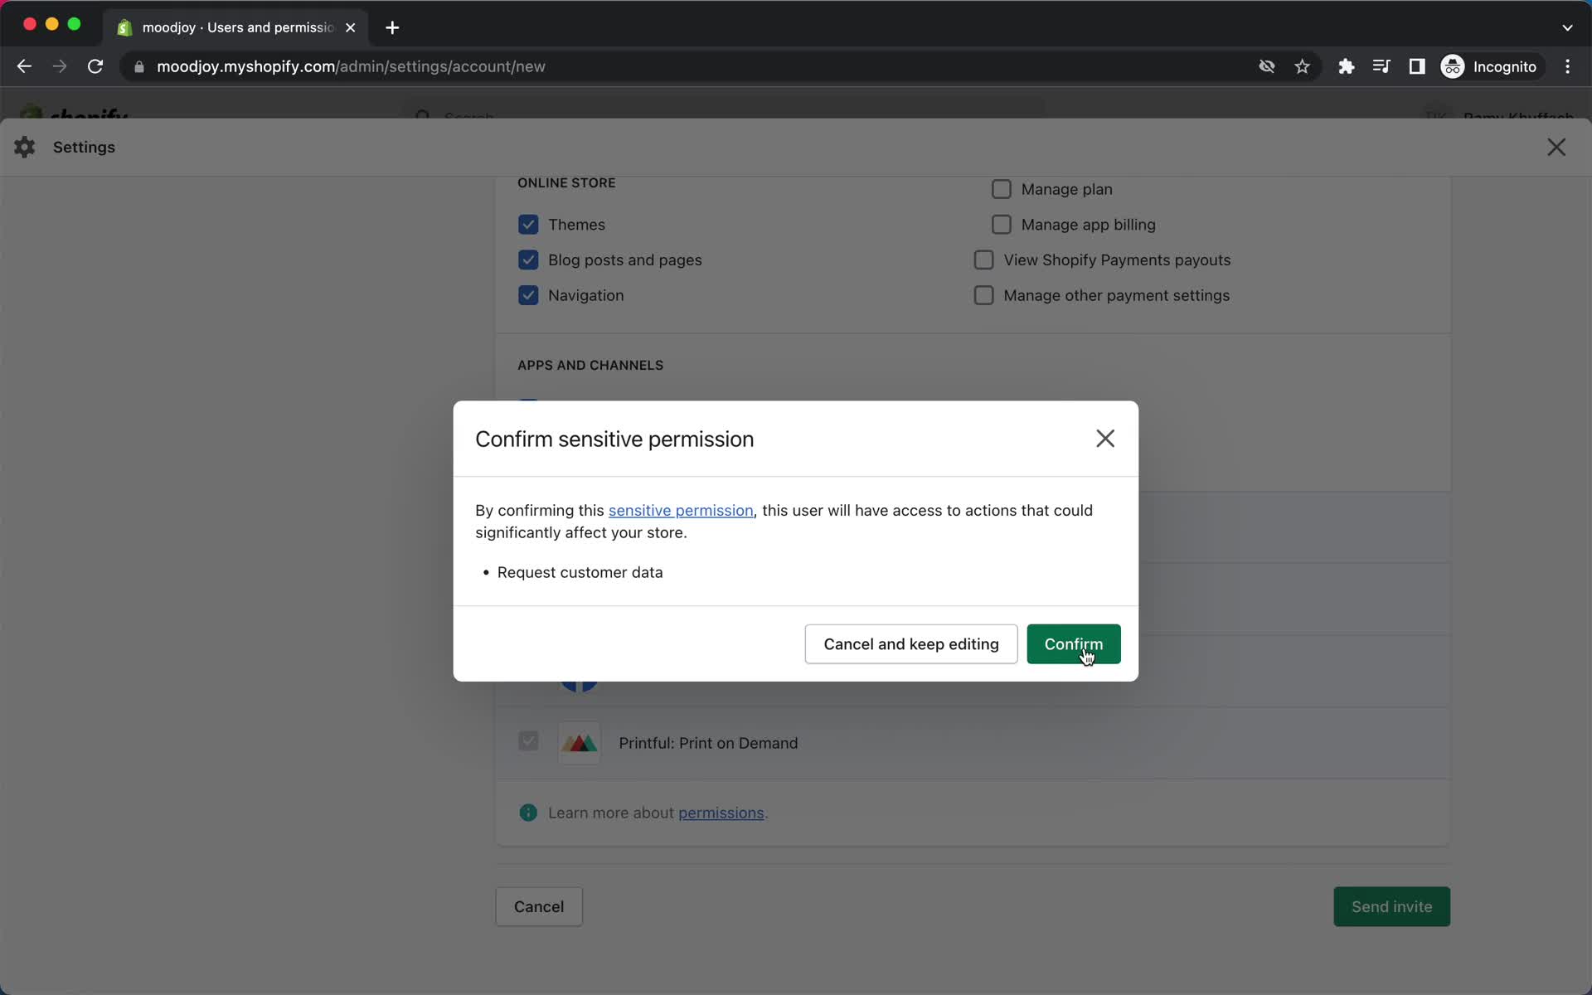Enable Manage app billing permission

(1002, 225)
